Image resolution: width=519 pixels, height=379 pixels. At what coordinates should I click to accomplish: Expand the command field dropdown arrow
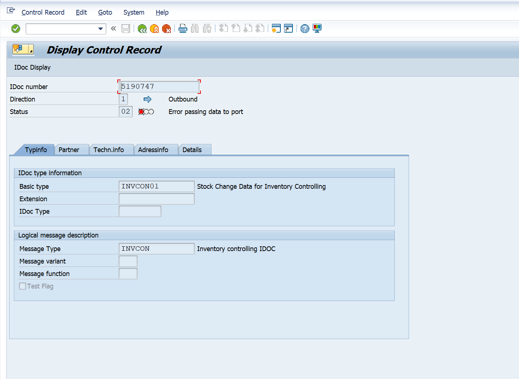click(x=100, y=29)
